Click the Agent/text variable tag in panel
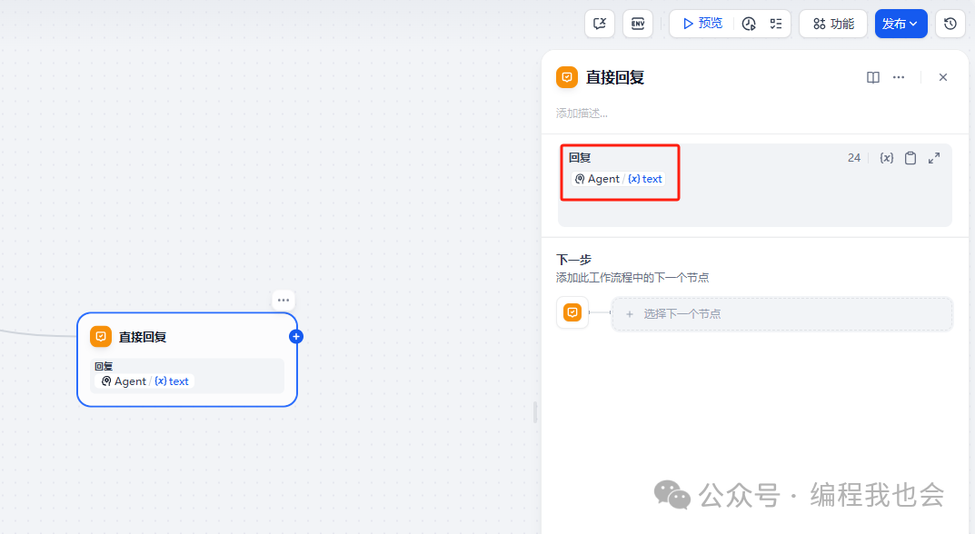The image size is (975, 534). tap(619, 179)
